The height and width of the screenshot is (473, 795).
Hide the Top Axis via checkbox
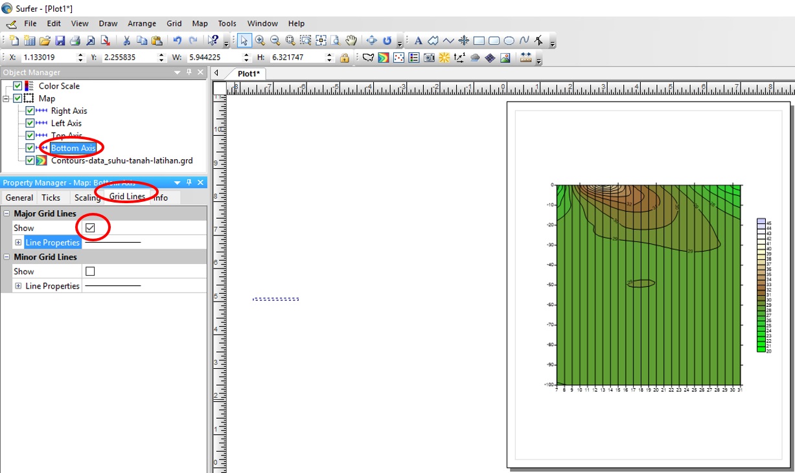[30, 135]
